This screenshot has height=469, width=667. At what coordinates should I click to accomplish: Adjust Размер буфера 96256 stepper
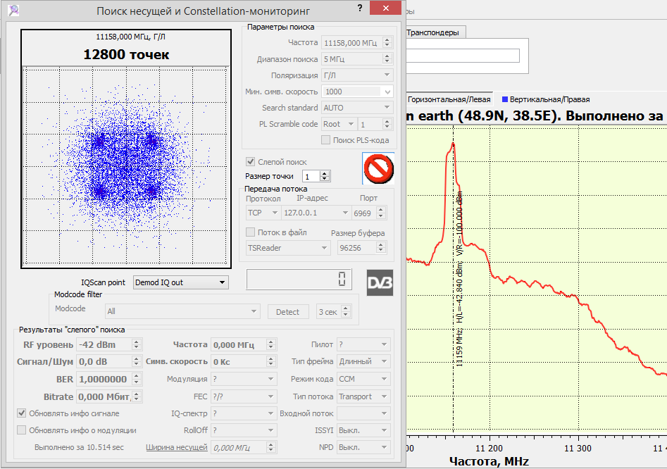(381, 247)
